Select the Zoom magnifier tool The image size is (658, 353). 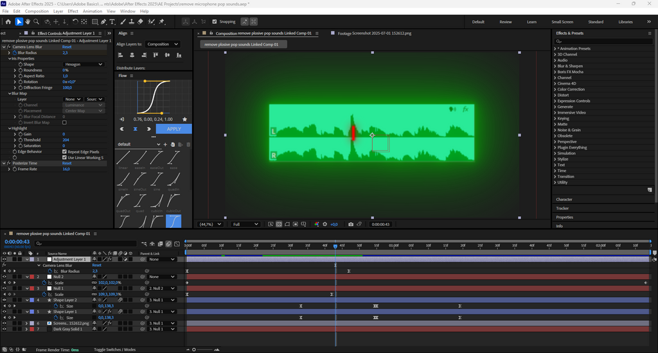coord(37,22)
